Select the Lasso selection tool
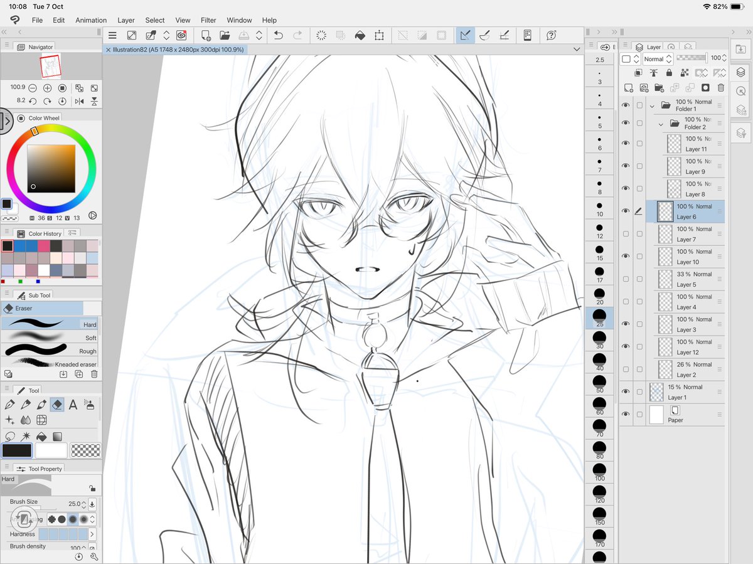This screenshot has width=753, height=564. tap(10, 436)
